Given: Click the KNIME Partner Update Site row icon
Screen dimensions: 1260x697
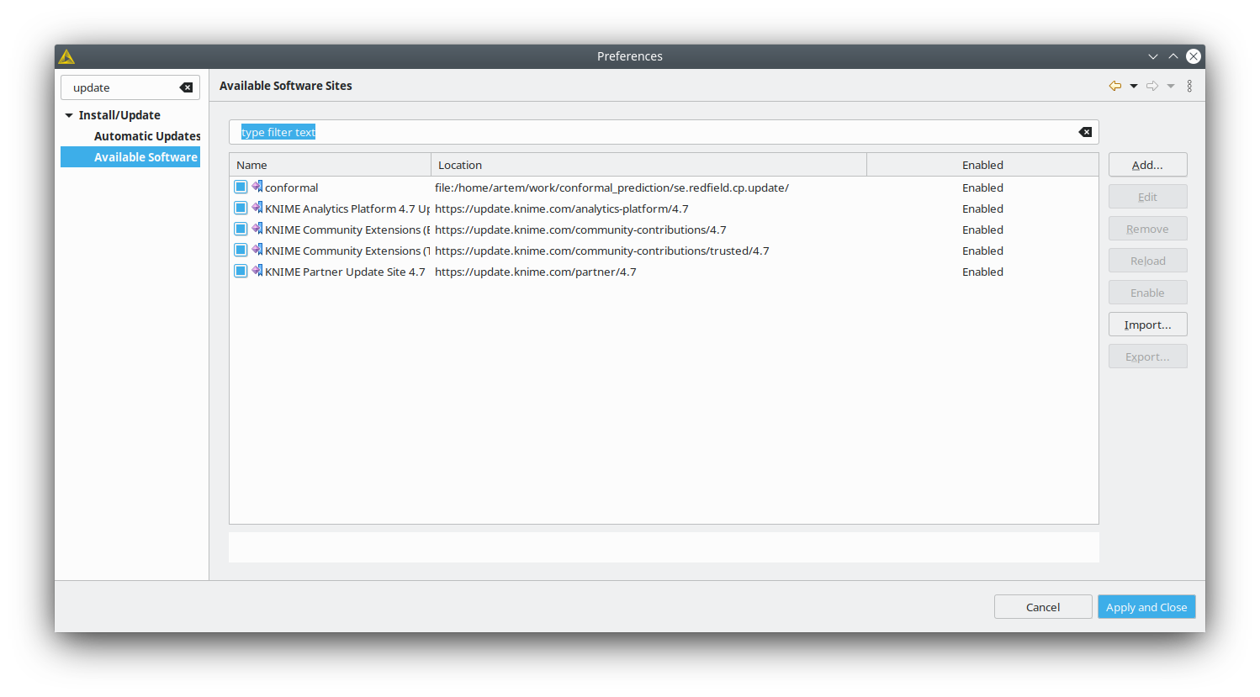Looking at the screenshot, I should (x=257, y=271).
